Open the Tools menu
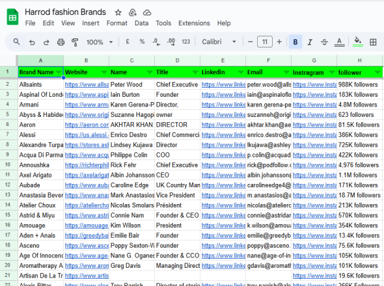The width and height of the screenshot is (384, 286). click(x=163, y=23)
